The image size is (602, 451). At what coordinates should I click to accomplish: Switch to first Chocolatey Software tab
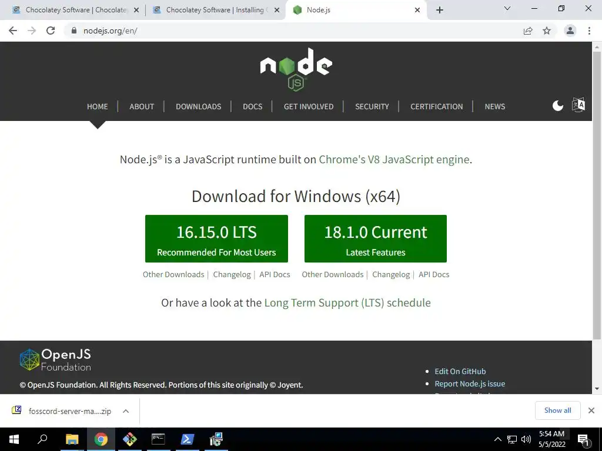coord(75,10)
